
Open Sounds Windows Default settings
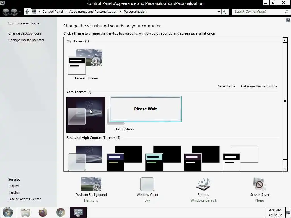(x=203, y=190)
